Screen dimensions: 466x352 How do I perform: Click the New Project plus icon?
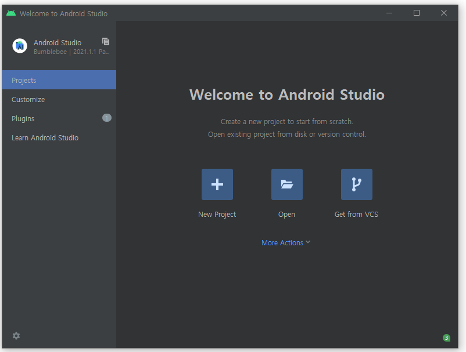click(x=217, y=184)
